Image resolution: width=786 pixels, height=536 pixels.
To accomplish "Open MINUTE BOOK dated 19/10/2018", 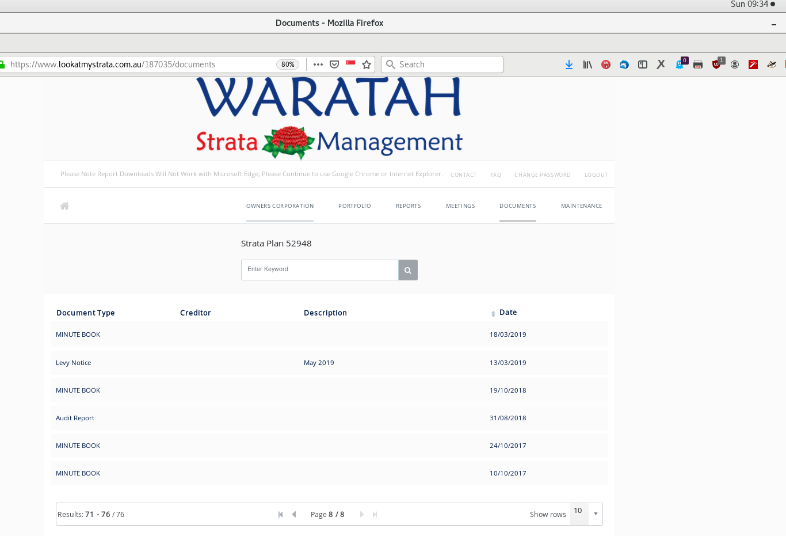I will click(329, 390).
